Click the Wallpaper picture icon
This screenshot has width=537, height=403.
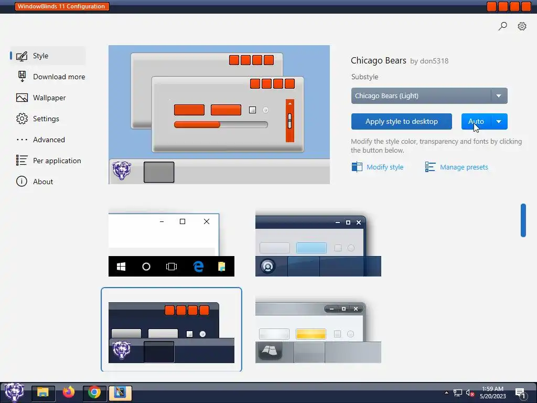pyautogui.click(x=22, y=98)
